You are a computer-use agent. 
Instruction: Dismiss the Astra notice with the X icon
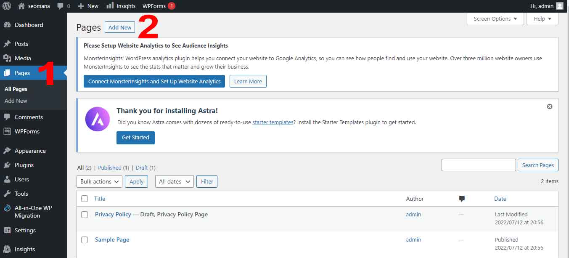[x=550, y=106]
